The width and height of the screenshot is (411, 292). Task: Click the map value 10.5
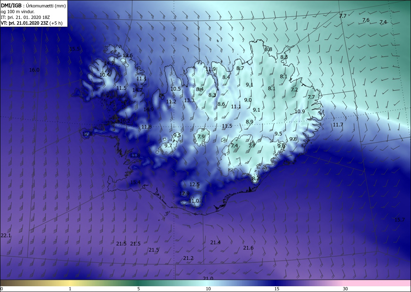coord(175,89)
